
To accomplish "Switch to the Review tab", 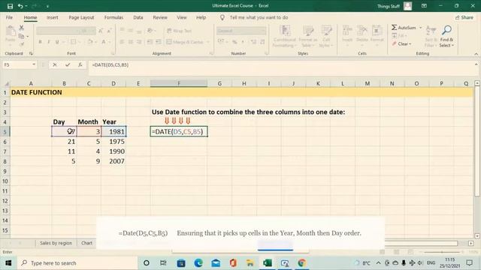I will point(160,17).
